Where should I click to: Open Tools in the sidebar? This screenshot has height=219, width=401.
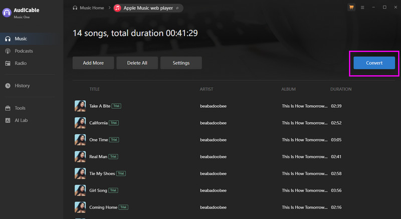click(x=20, y=108)
